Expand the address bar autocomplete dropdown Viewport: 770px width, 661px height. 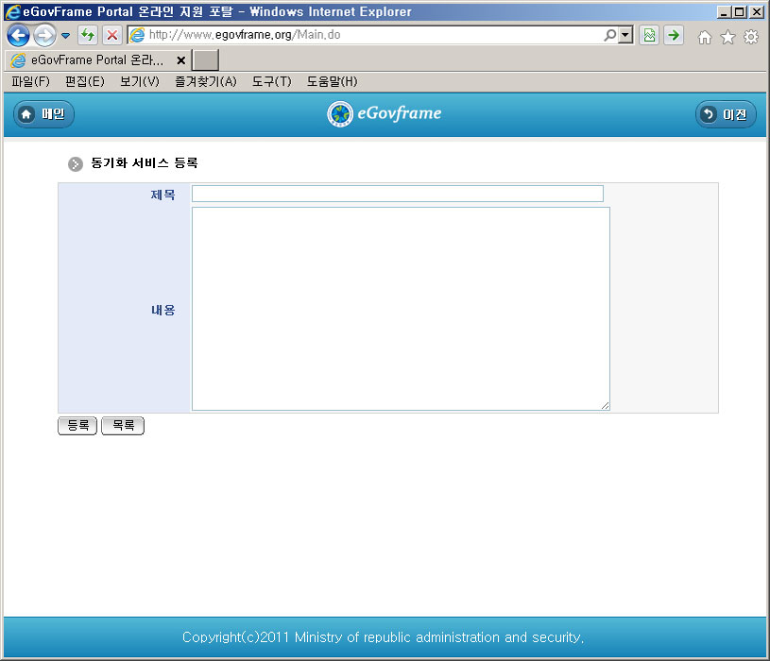(625, 35)
